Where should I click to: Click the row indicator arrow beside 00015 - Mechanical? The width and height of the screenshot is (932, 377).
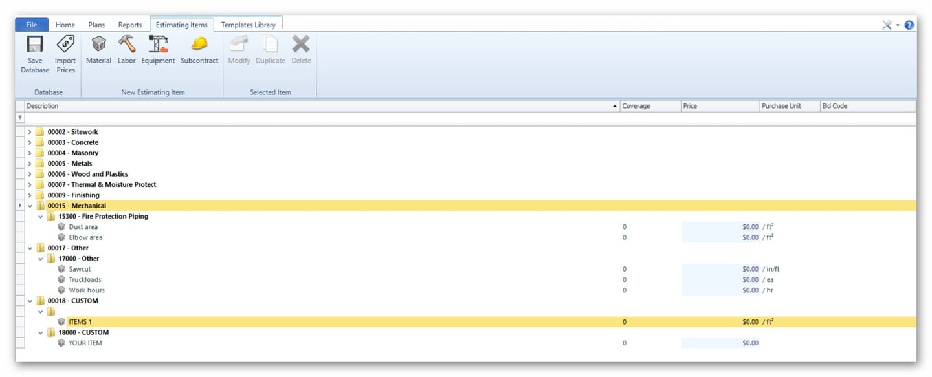tap(19, 206)
